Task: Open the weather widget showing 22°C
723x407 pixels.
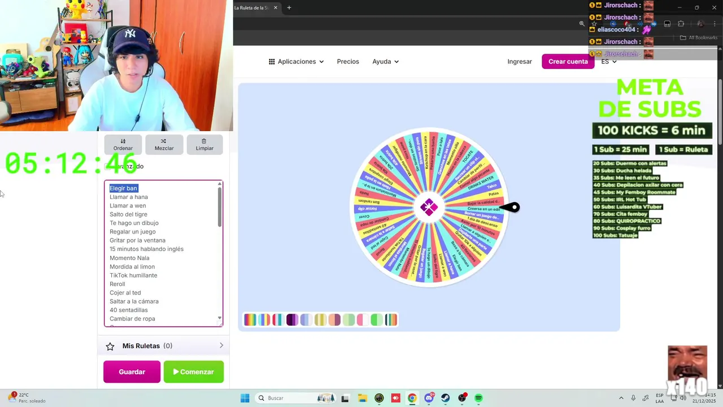Action: coord(27,397)
